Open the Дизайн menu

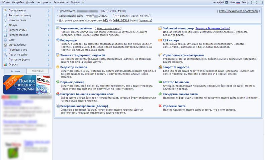point(30,3)
